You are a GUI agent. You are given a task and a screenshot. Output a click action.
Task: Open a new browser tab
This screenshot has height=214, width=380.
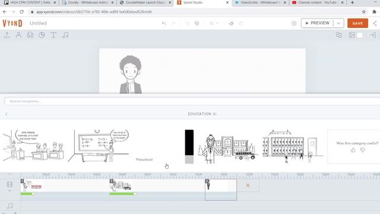pyautogui.click(x=352, y=2)
